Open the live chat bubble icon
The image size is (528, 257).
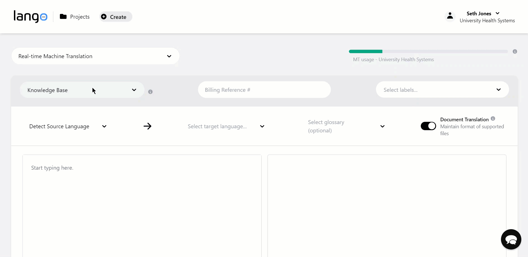511,239
